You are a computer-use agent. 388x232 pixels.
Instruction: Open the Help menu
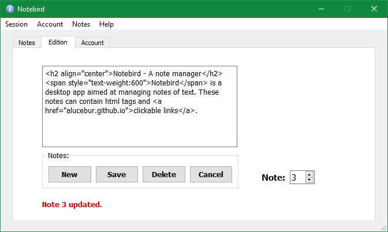click(x=106, y=24)
